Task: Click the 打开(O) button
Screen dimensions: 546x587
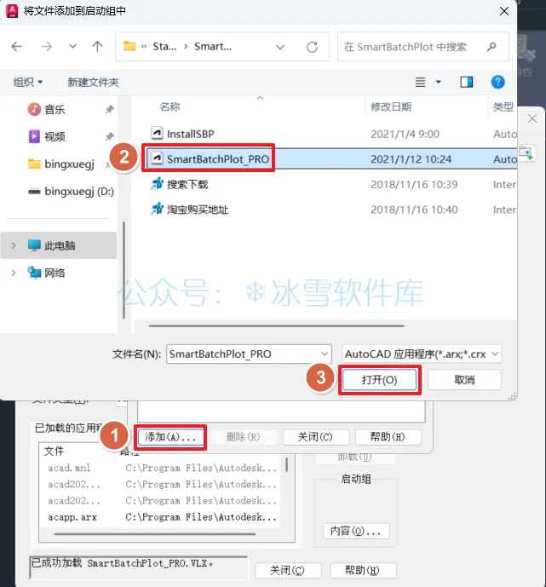Action: pyautogui.click(x=379, y=380)
